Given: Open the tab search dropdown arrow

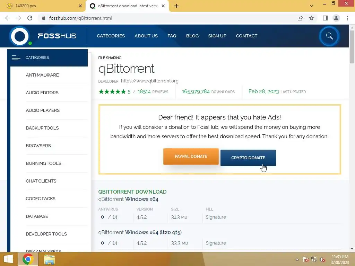Looking at the screenshot, I should point(312,6).
